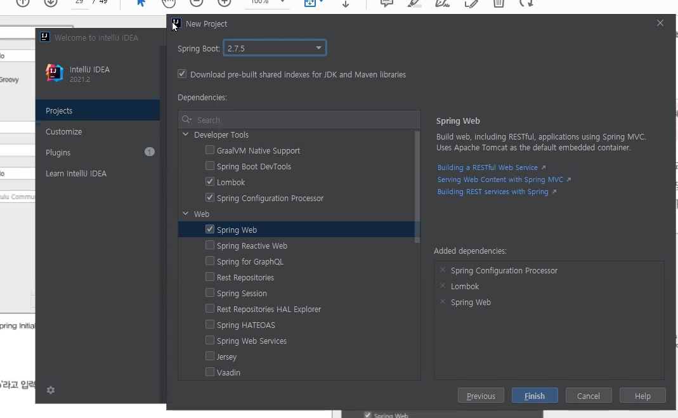
Task: Click the zoom in icon in PDF toolbar
Action: pyautogui.click(x=224, y=3)
